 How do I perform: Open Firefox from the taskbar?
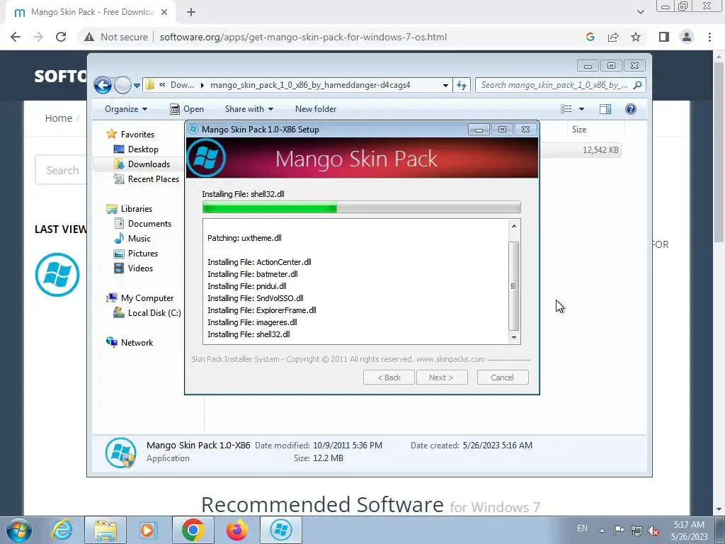(236, 530)
